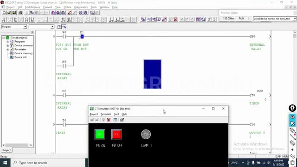Close the project tree panel

pos(32,32)
